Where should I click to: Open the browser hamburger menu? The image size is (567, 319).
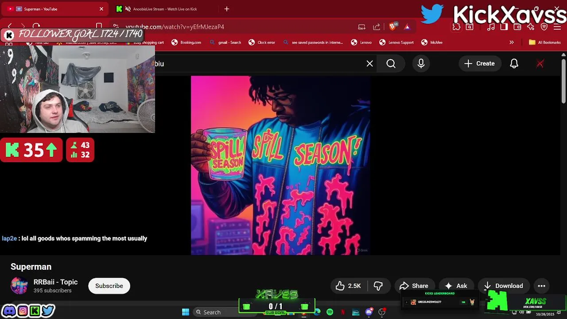[x=557, y=27]
